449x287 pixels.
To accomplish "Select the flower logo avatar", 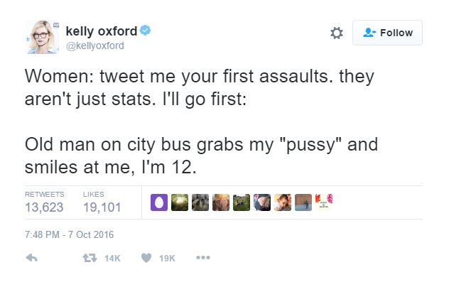I will pos(324,202).
